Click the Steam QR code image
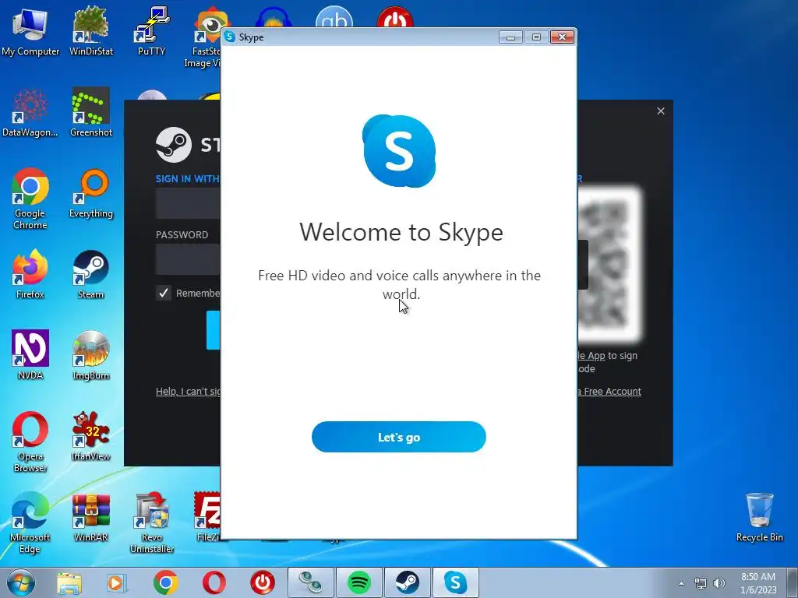The width and height of the screenshot is (798, 598). pyautogui.click(x=609, y=265)
